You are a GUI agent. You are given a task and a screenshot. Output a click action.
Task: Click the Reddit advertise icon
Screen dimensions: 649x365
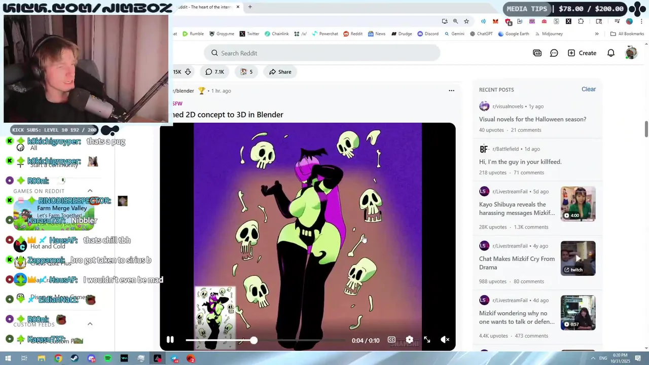(537, 53)
